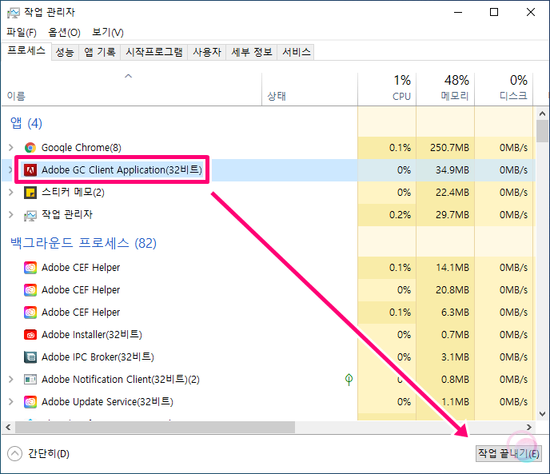Switch to the 세부 정보 tab

252,52
